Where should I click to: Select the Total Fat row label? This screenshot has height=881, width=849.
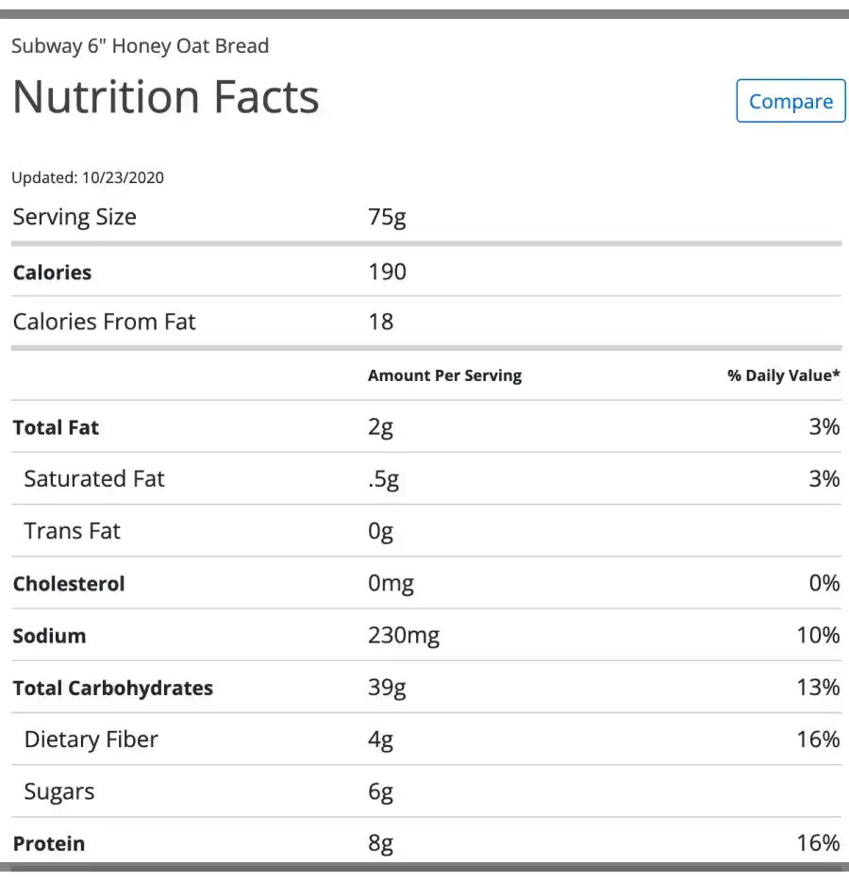(x=56, y=427)
